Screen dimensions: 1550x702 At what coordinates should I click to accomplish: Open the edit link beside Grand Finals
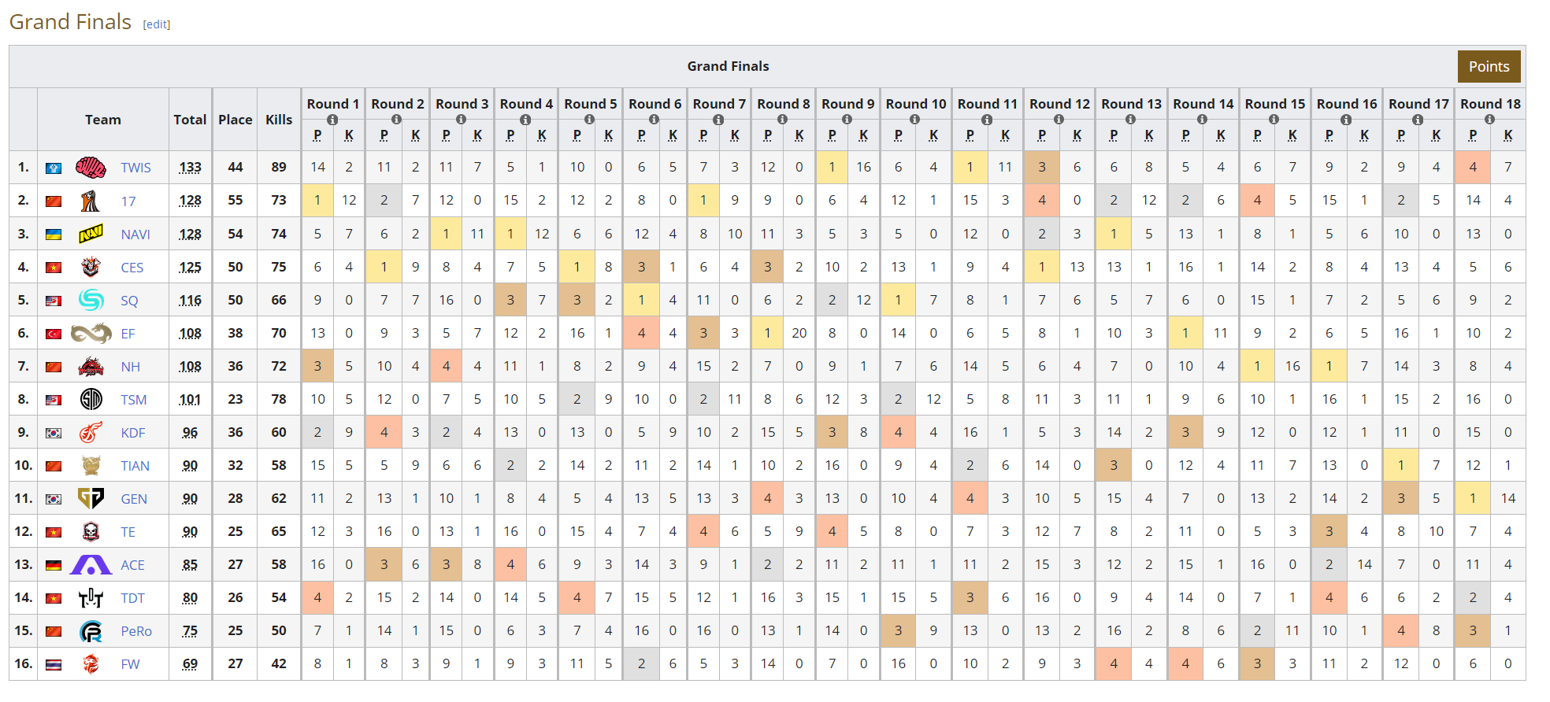coord(157,24)
